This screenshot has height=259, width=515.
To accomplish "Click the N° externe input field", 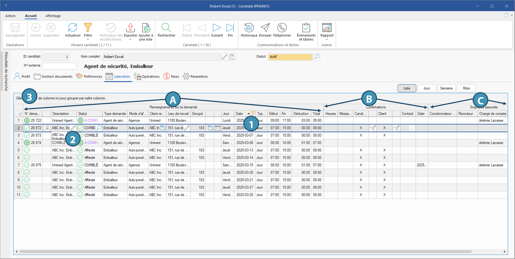I will (x=59, y=66).
